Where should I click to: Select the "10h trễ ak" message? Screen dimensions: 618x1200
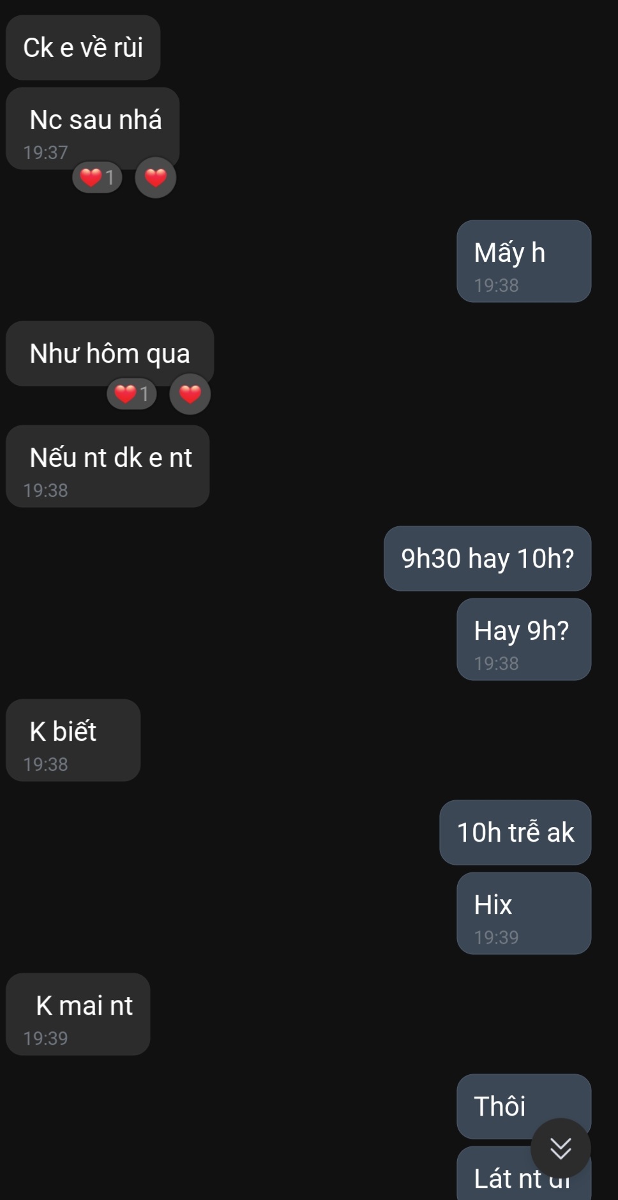[515, 832]
